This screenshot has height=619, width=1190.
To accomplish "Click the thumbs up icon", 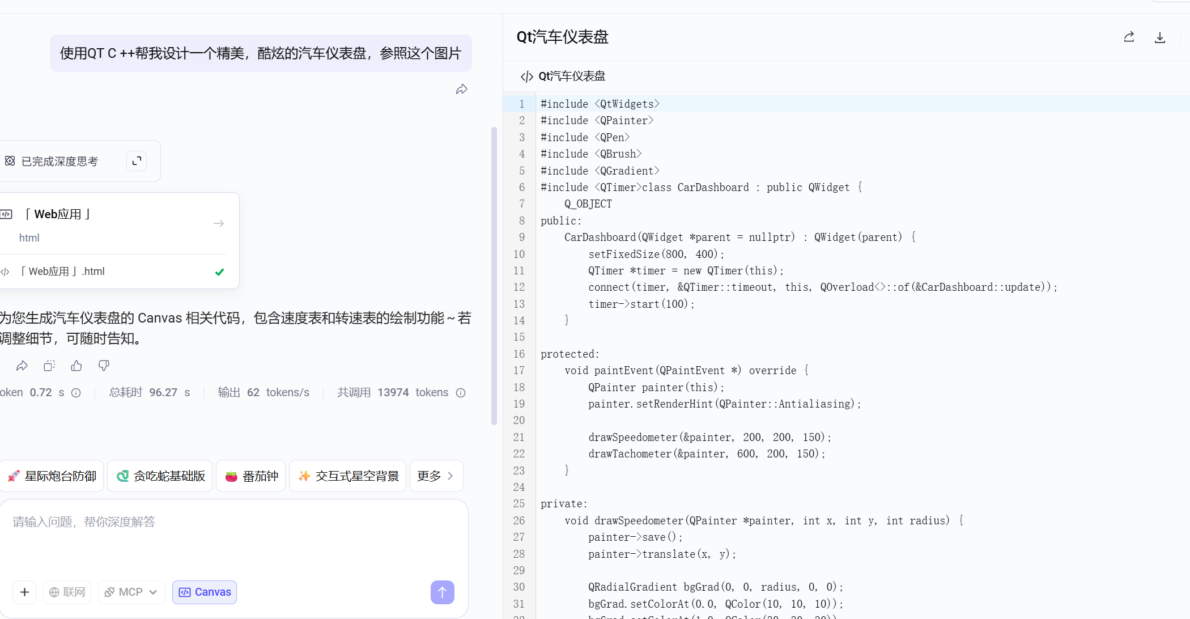I will click(76, 366).
